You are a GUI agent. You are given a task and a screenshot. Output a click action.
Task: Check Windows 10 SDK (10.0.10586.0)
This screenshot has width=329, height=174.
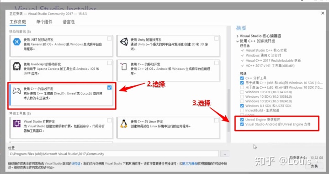click(x=242, y=96)
